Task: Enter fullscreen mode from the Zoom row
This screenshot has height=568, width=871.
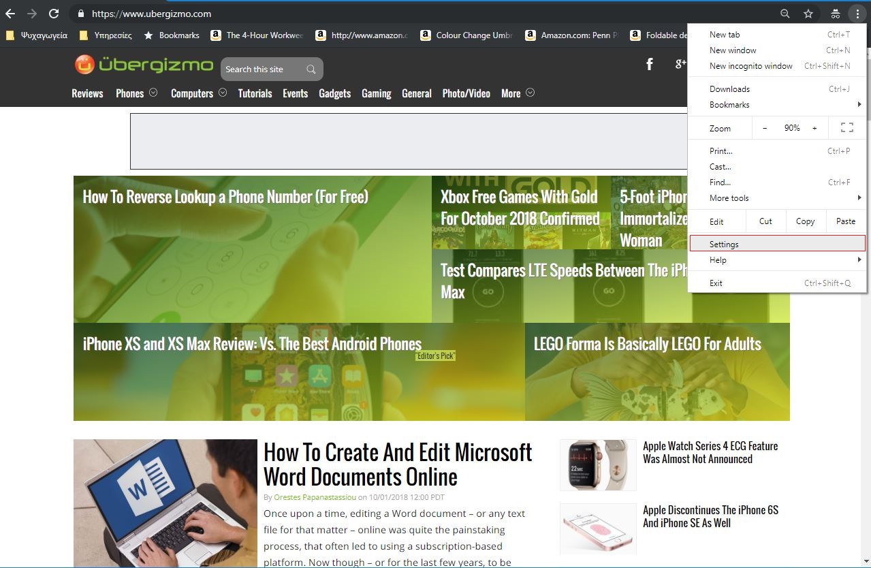Action: [x=847, y=127]
